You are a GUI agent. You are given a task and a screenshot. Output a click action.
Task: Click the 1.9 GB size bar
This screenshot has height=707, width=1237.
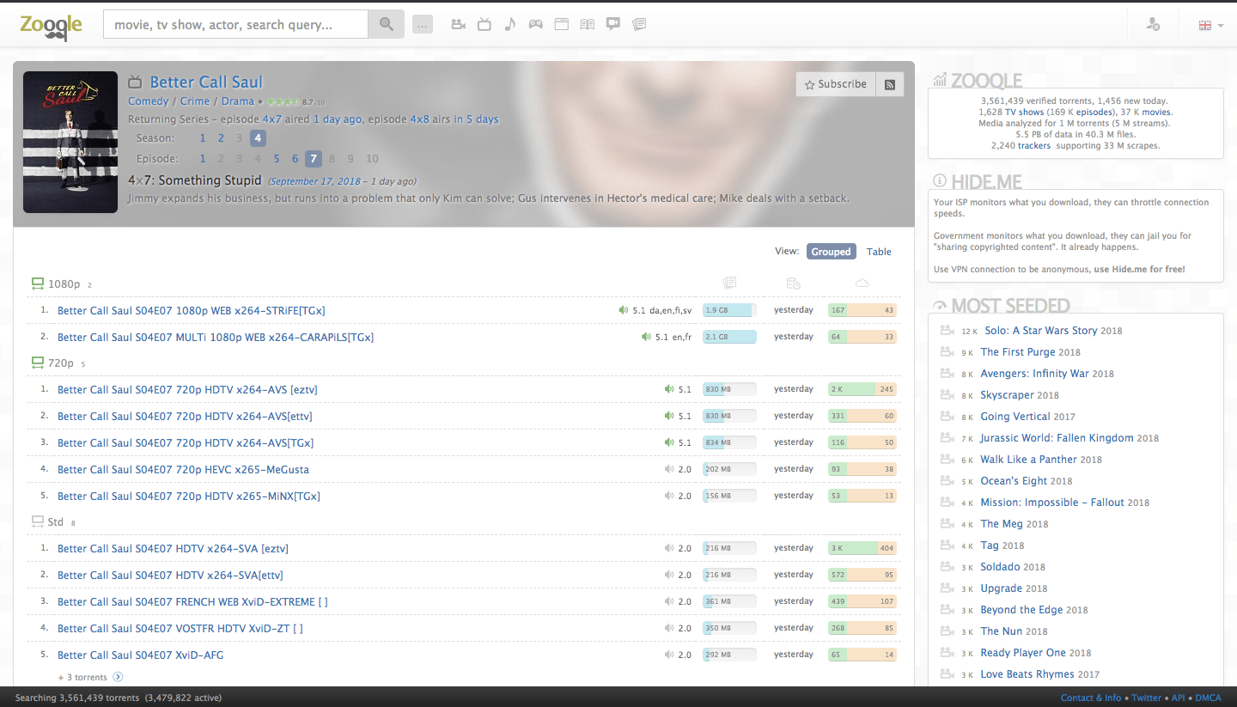[729, 310]
